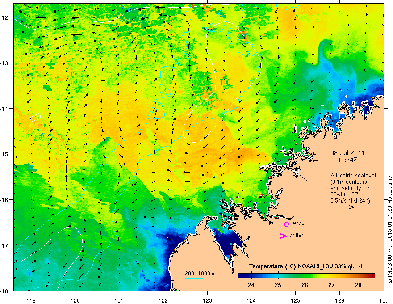393x304 pixels.
Task: Click the 0.5m/s velocity scale arrow
Action: pos(345,207)
